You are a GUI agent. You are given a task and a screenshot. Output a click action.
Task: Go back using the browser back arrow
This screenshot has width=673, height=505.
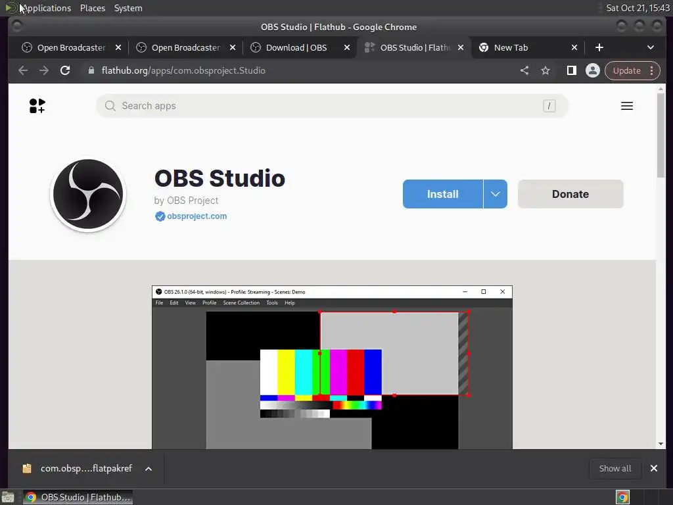[23, 70]
